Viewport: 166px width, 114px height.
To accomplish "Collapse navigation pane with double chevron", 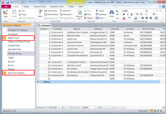I will click(33, 25).
